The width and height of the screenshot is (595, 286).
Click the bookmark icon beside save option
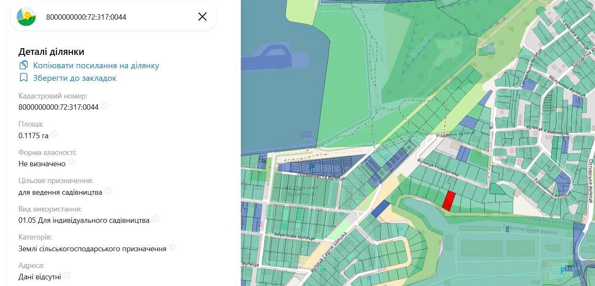click(23, 78)
